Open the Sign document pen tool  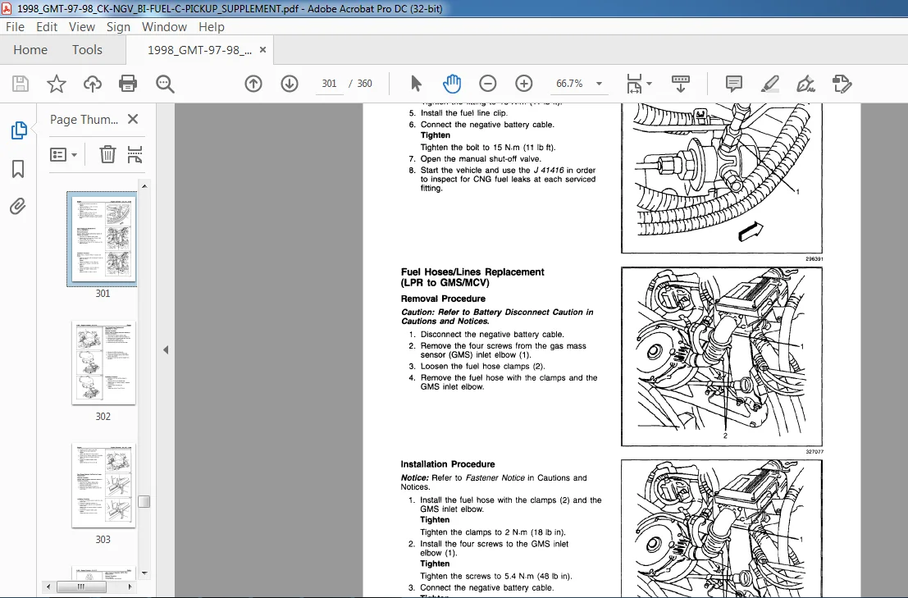click(x=805, y=84)
